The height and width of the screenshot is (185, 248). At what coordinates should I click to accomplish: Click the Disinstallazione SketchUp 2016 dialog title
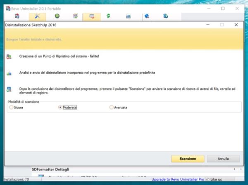point(31,25)
